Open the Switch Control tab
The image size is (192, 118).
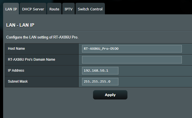click(x=90, y=9)
